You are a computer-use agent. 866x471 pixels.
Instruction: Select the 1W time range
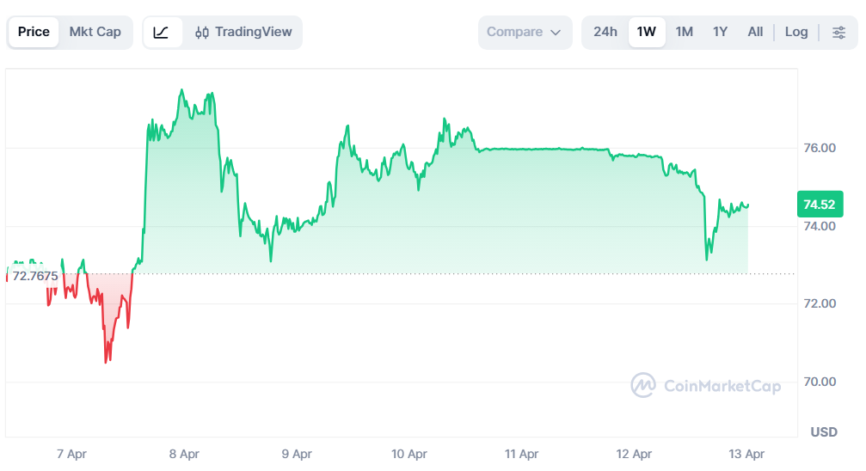(x=646, y=32)
